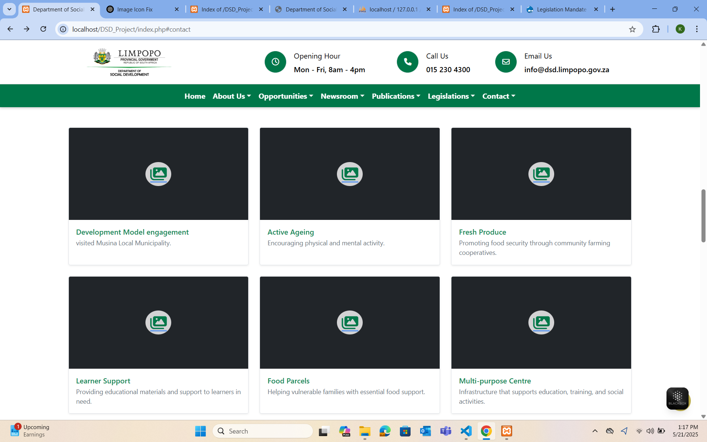Click the image placeholder on the Active Ageing card

349,174
